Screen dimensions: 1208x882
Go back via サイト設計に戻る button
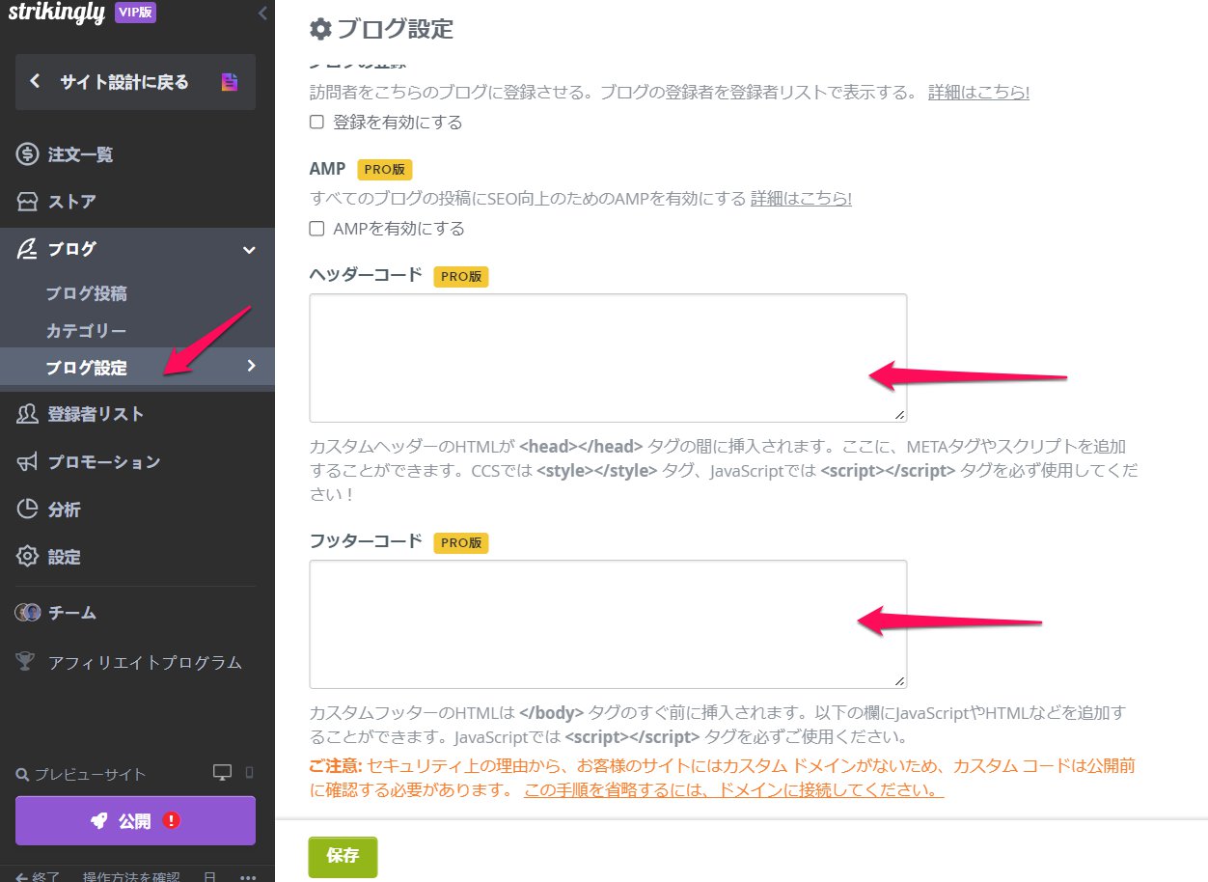click(x=135, y=82)
